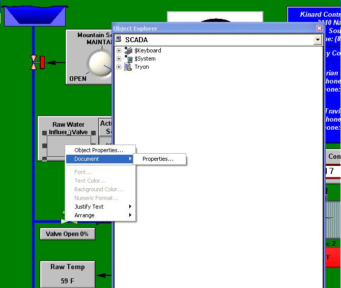Select the $System label in the tree
The height and width of the screenshot is (288, 341).
tap(145, 59)
